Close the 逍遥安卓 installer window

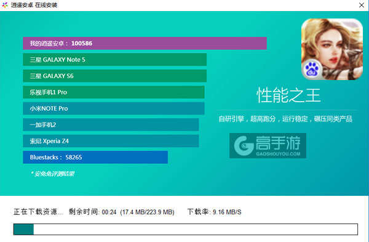click(x=362, y=5)
